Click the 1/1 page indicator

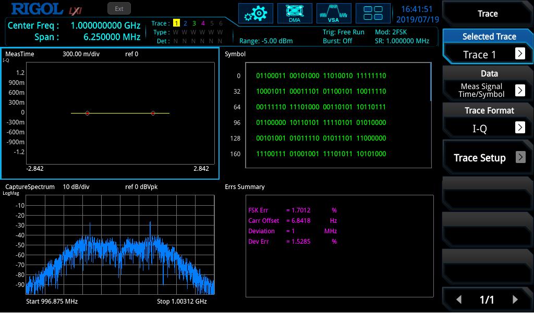coord(487,300)
